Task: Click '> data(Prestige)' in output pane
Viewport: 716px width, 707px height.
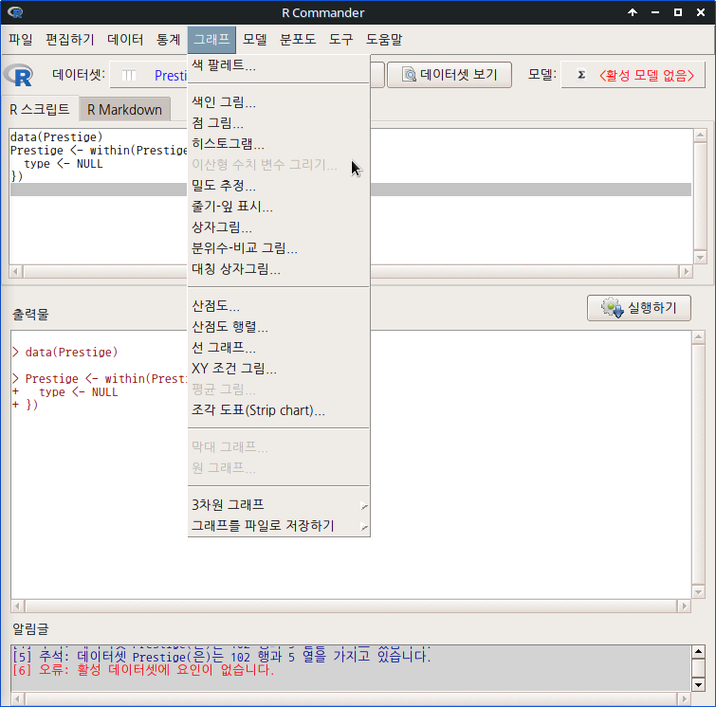Action: [64, 352]
